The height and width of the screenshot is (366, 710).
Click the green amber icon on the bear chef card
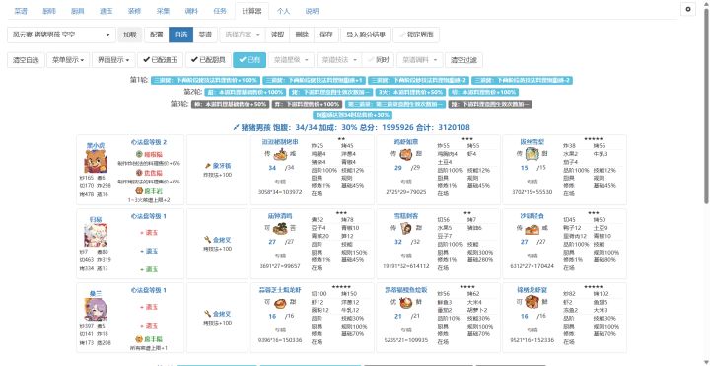point(139,154)
